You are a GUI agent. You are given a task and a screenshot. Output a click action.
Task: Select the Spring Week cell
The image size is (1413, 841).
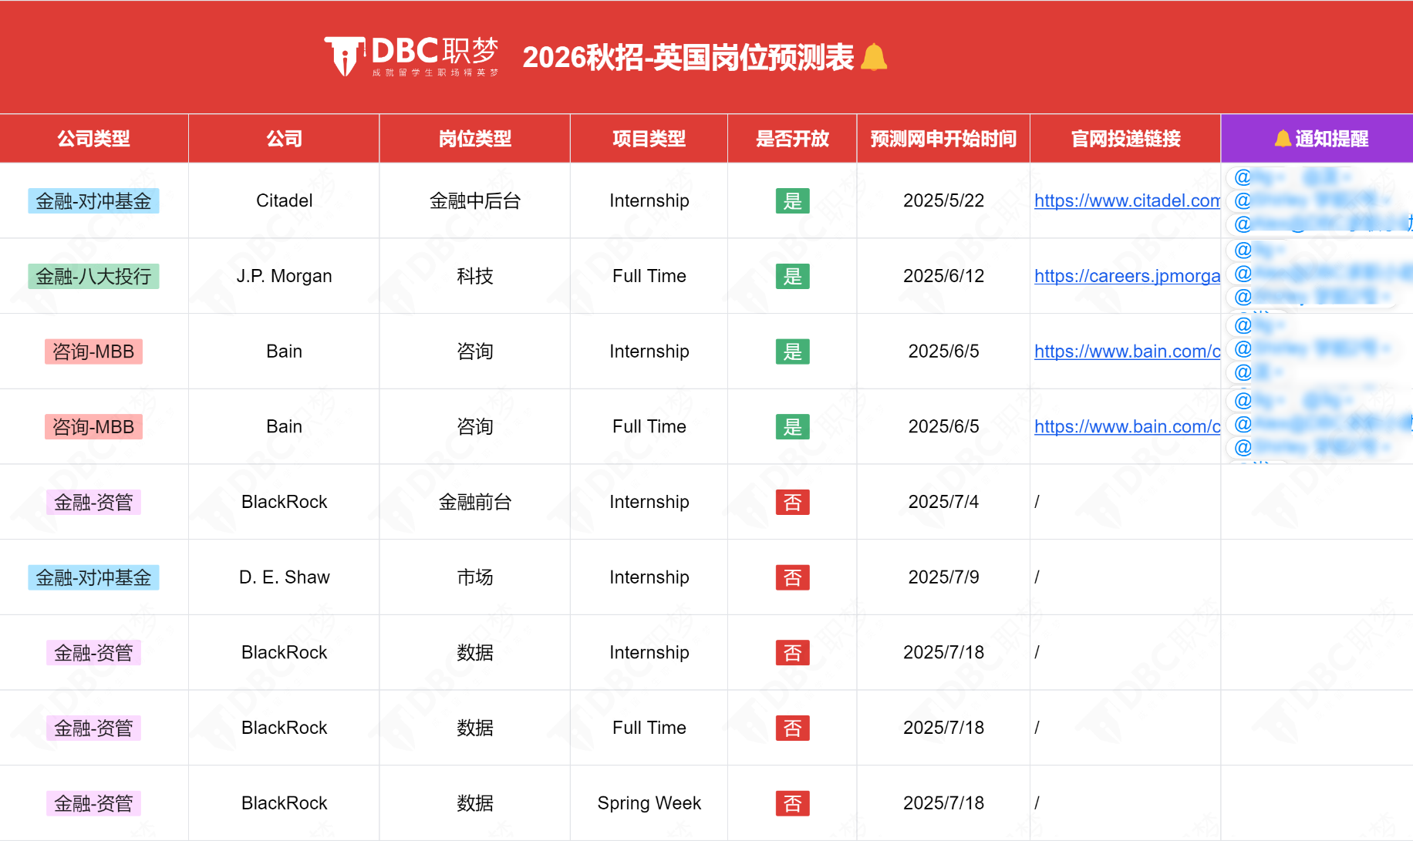(649, 803)
